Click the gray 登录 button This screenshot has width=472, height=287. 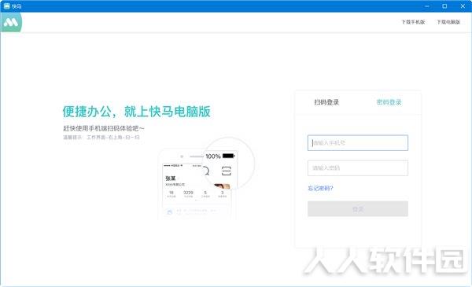coord(358,209)
